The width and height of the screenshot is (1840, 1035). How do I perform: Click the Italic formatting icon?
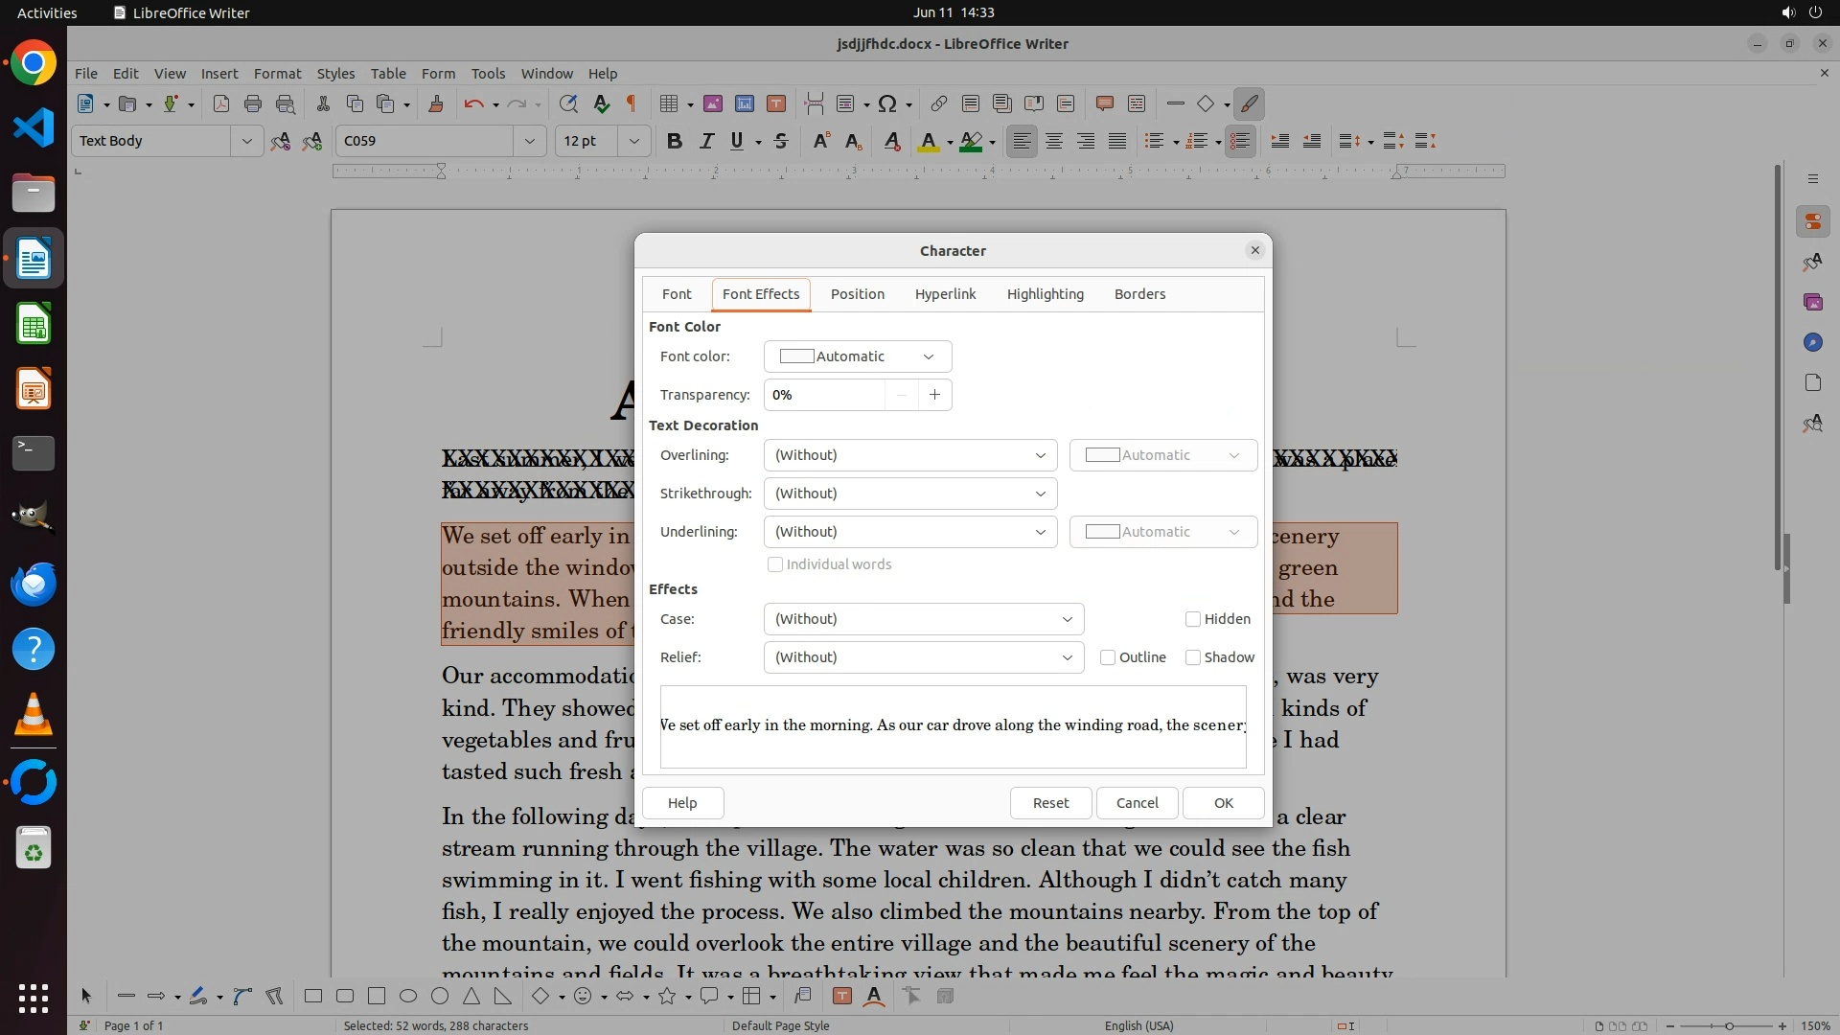tap(706, 141)
